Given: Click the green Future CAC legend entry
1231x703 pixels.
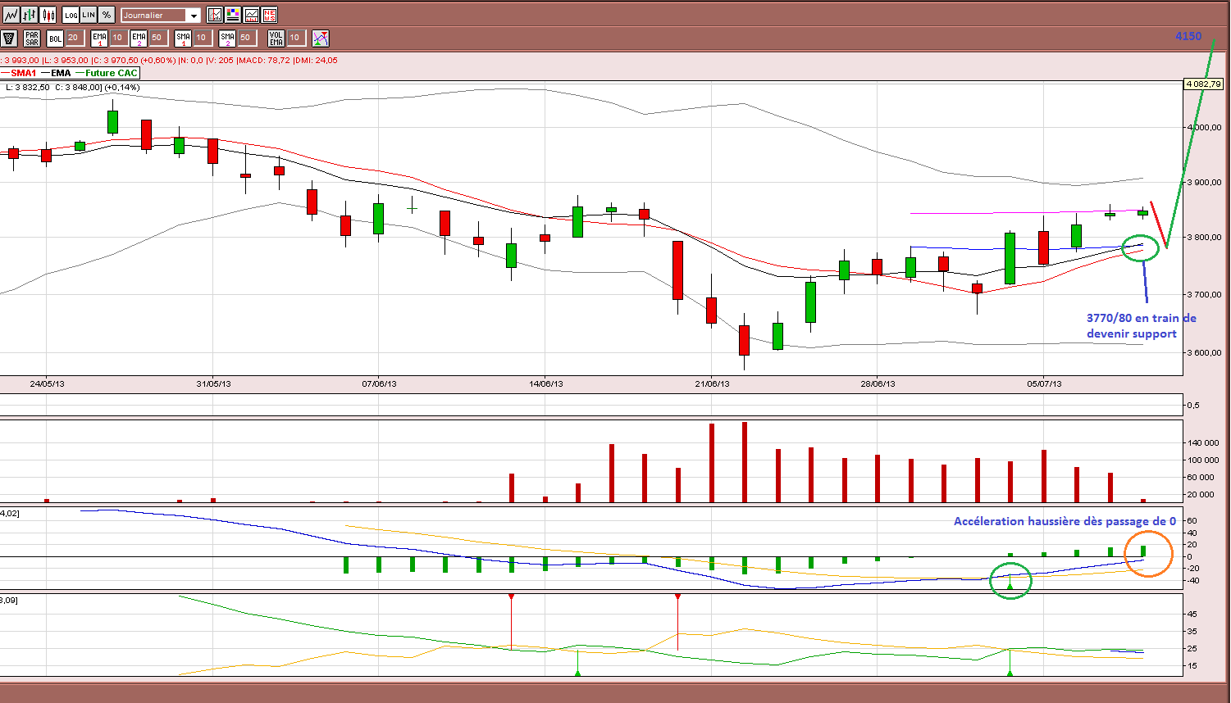Looking at the screenshot, I should pyautogui.click(x=107, y=73).
